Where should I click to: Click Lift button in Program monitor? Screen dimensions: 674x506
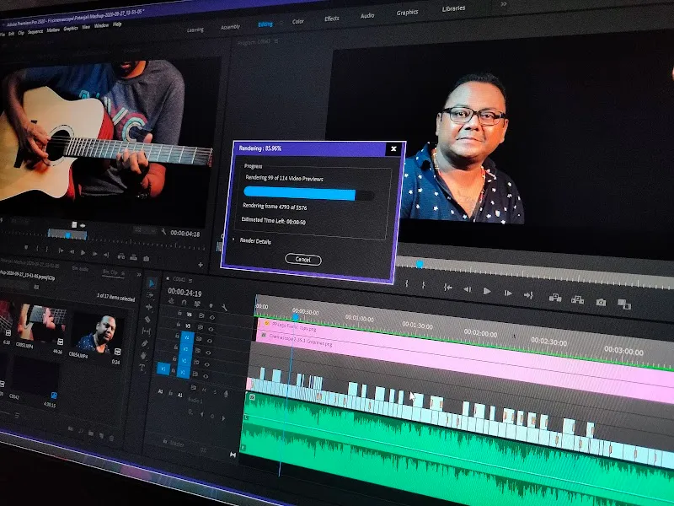(x=555, y=298)
